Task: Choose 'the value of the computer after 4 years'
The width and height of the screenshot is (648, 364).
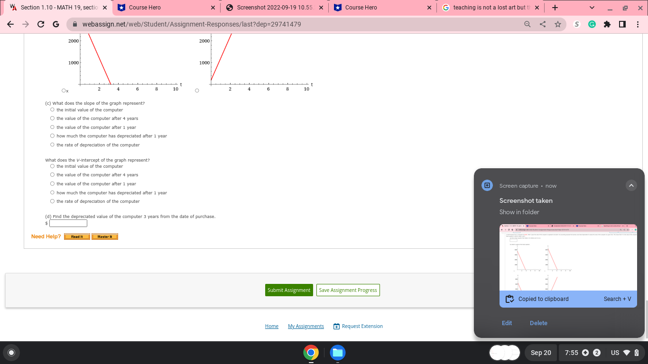Action: pos(52,118)
